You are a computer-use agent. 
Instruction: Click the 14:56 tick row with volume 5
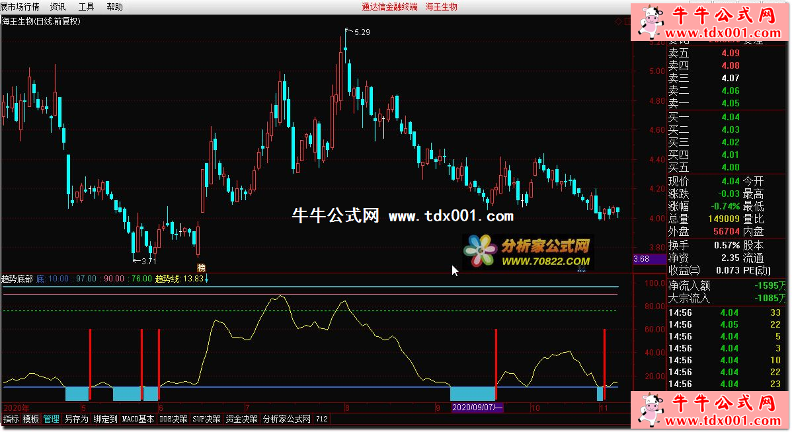pos(725,337)
